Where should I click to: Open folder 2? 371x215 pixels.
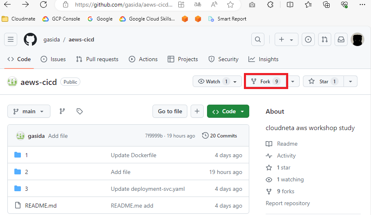27,172
